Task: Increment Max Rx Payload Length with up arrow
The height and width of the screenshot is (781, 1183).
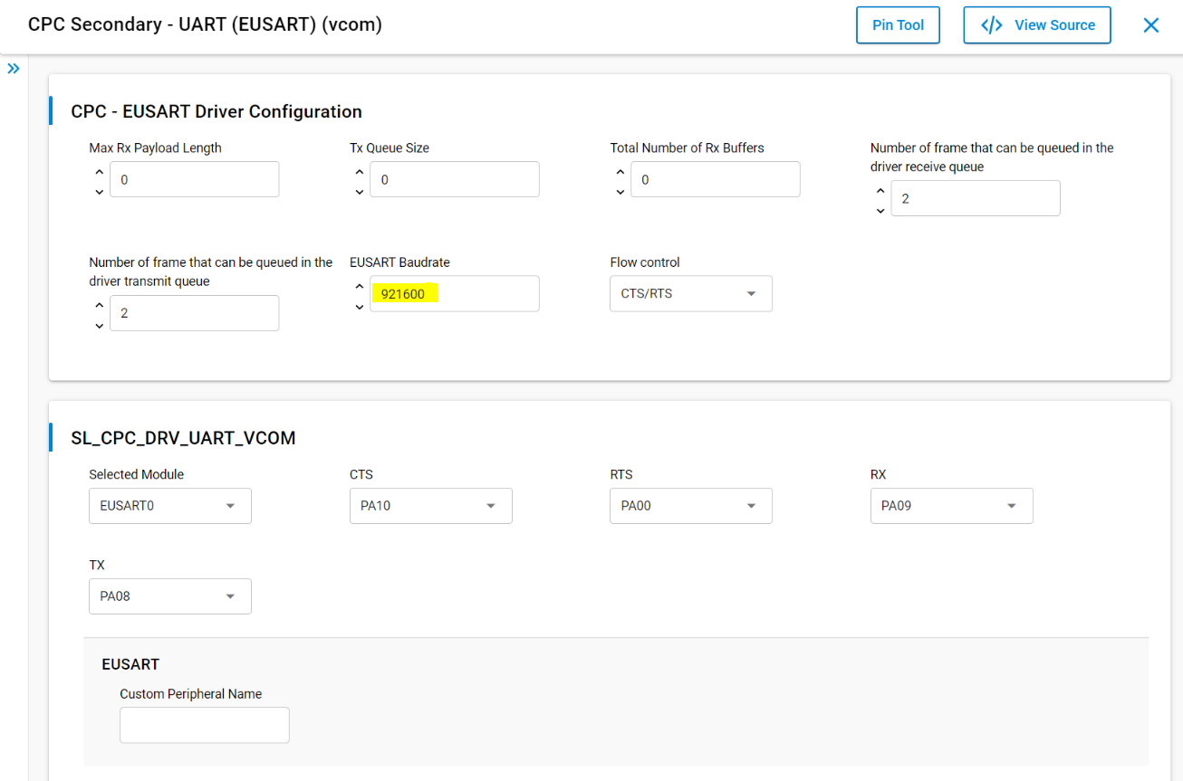Action: [99, 171]
